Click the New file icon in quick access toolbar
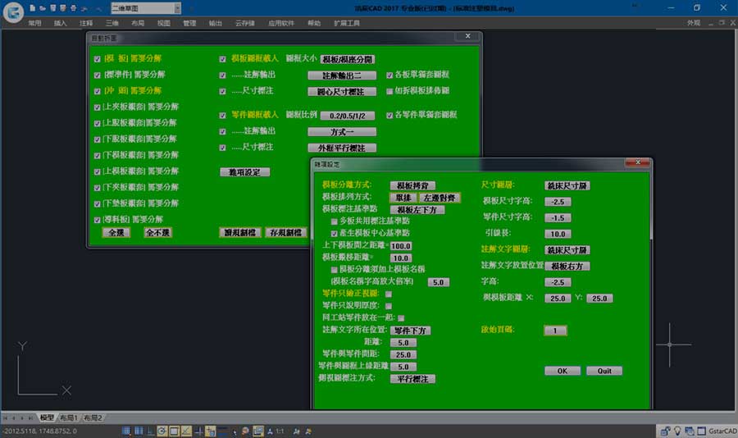Image resolution: width=738 pixels, height=438 pixels. coord(32,8)
